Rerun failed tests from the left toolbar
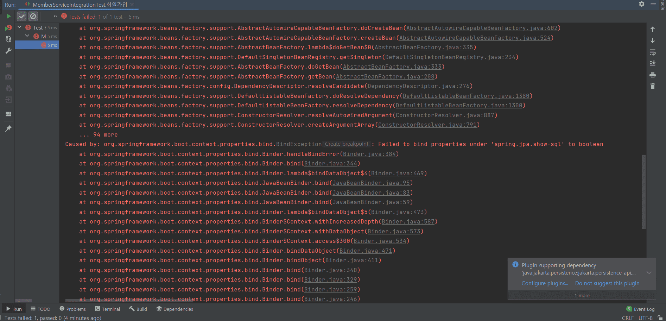Viewport: 666px width, 321px height. coord(8,28)
